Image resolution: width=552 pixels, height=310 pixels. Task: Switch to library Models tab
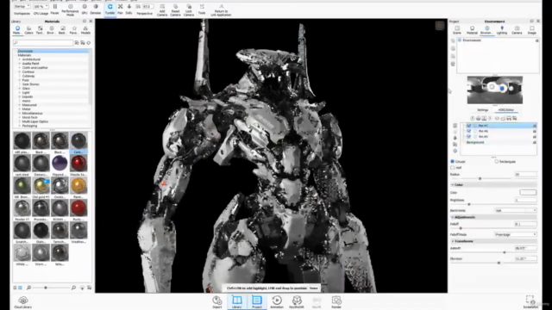point(85,30)
